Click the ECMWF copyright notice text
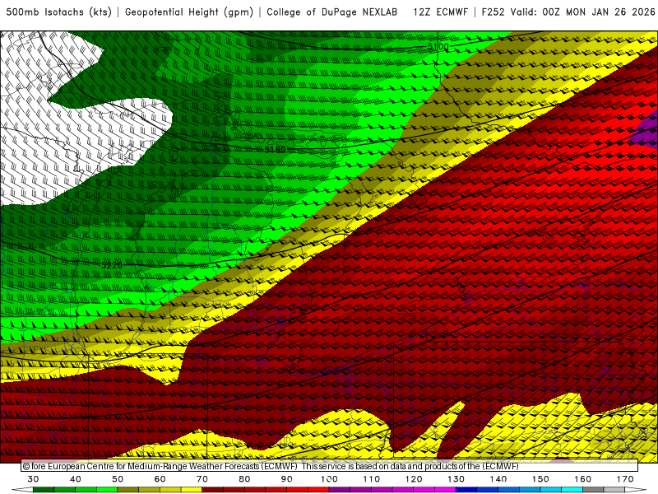Screen dimensions: 658x494 tap(271, 466)
